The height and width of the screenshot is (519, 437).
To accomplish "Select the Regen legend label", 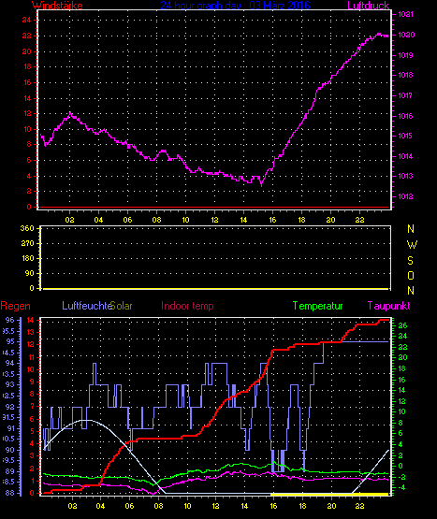I will click(15, 306).
